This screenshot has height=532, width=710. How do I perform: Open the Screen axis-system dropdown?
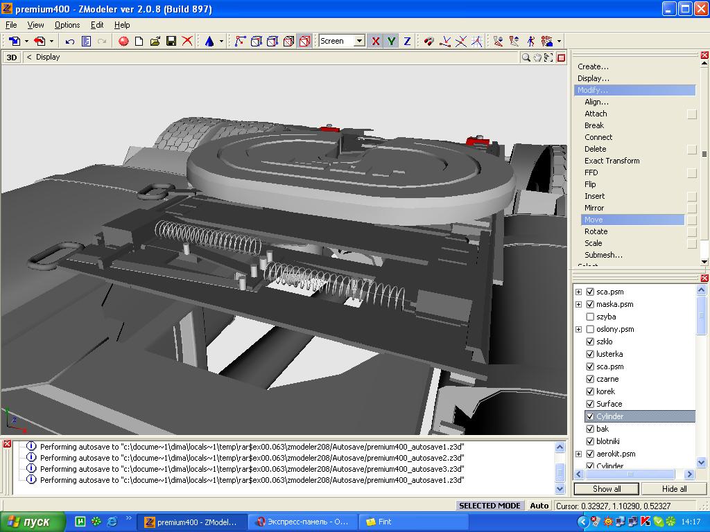tap(359, 42)
